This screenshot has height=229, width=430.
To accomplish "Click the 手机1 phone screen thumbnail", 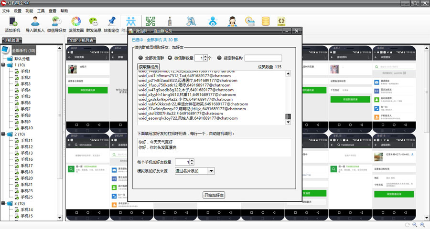I will (88, 89).
